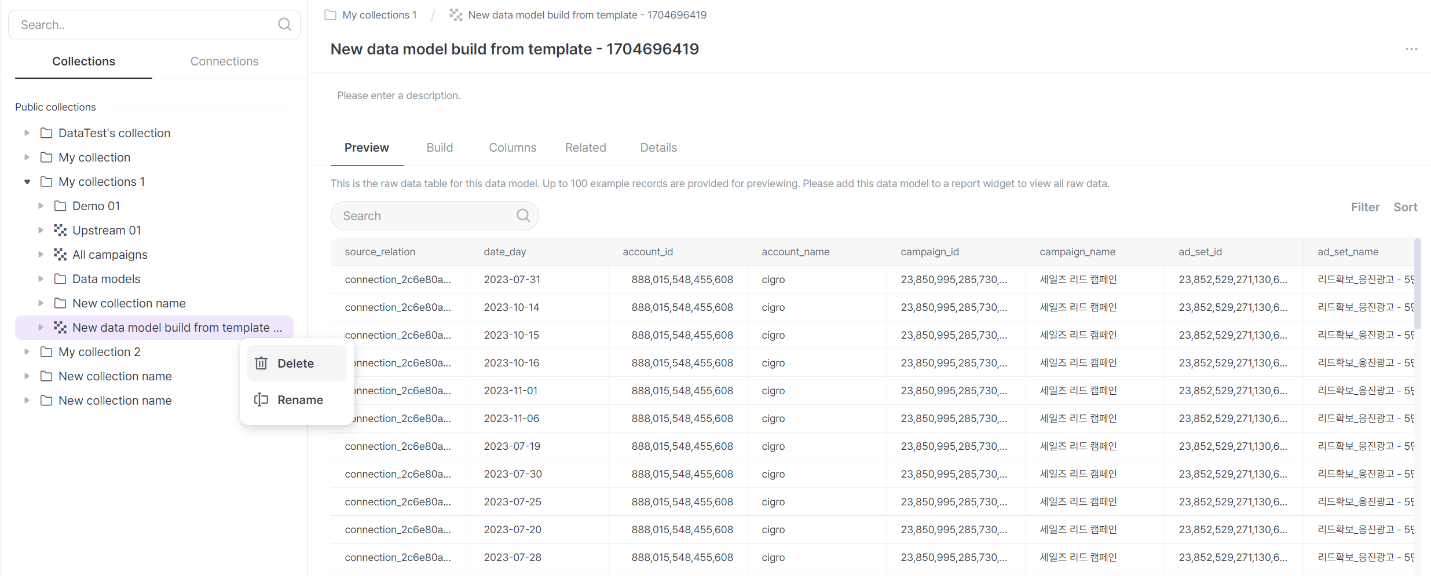Click the data preview search magnifier icon
1431x576 pixels.
click(x=523, y=215)
